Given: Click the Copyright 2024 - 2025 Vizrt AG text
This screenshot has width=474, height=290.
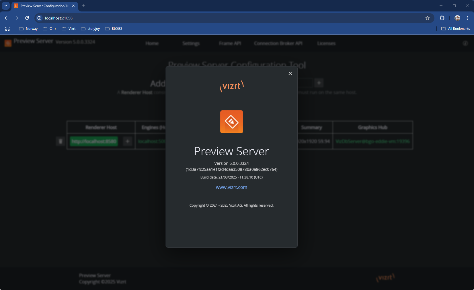Looking at the screenshot, I should coord(231,205).
